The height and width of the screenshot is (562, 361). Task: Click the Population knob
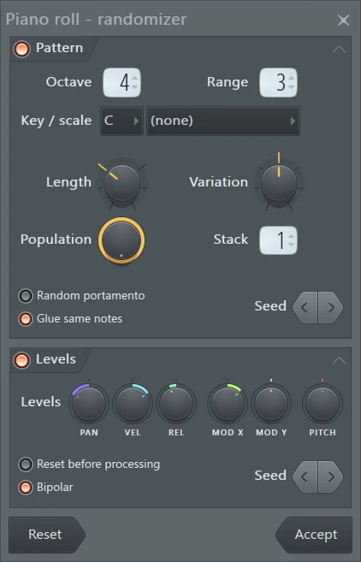pyautogui.click(x=121, y=240)
